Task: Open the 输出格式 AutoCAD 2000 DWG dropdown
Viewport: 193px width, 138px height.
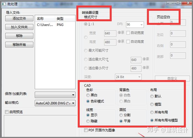Action: pos(55,103)
